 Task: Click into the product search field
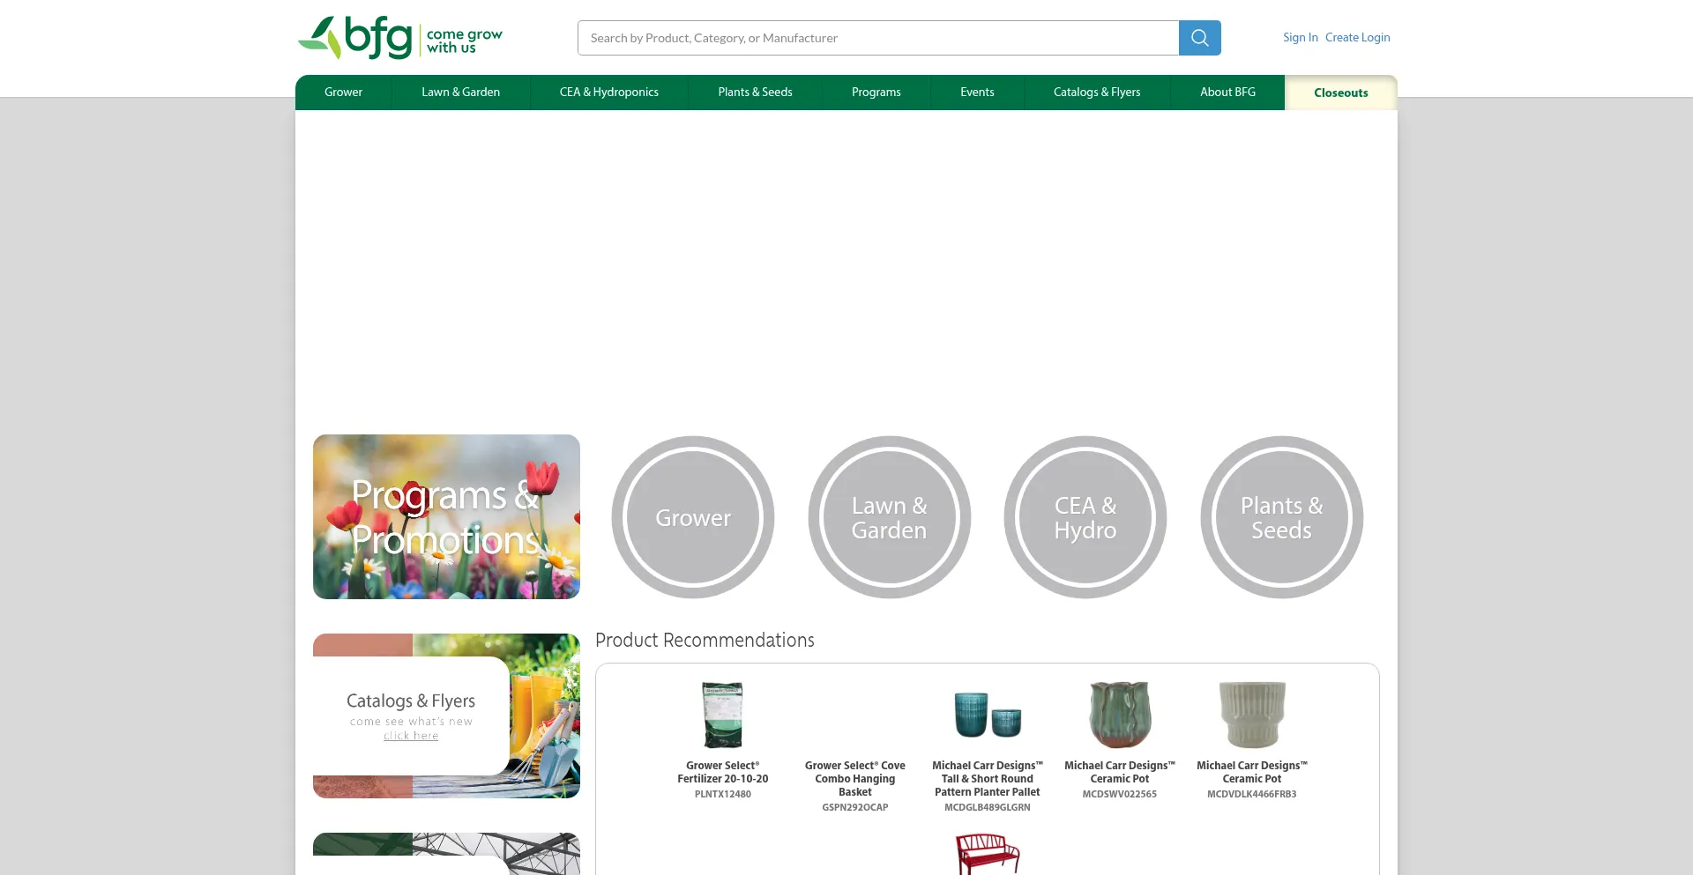(878, 38)
